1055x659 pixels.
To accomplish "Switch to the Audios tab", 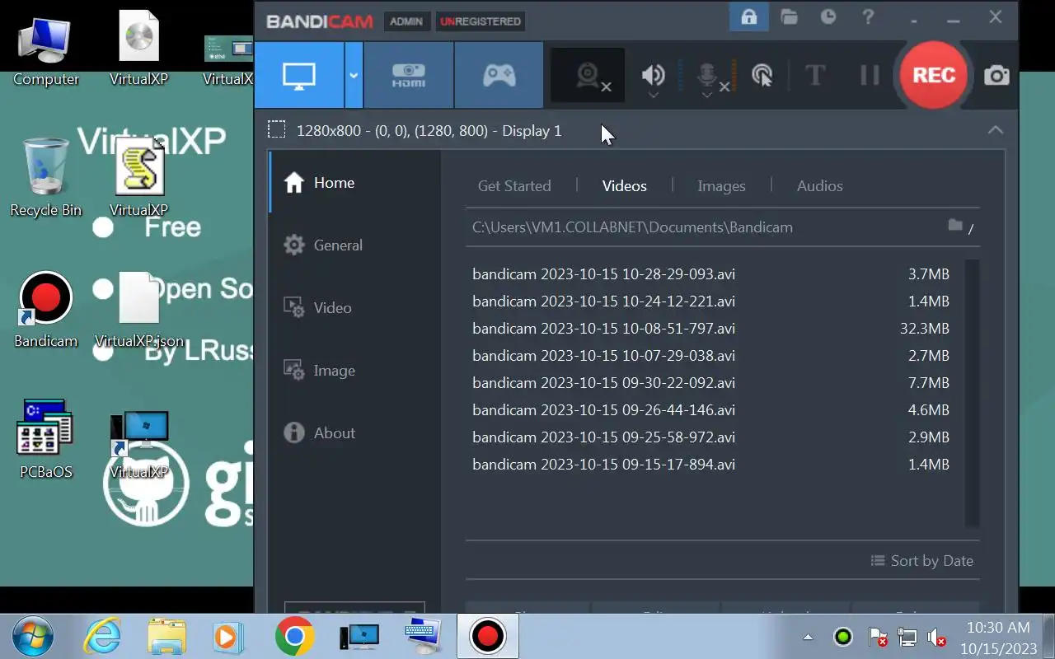I will pos(820,186).
